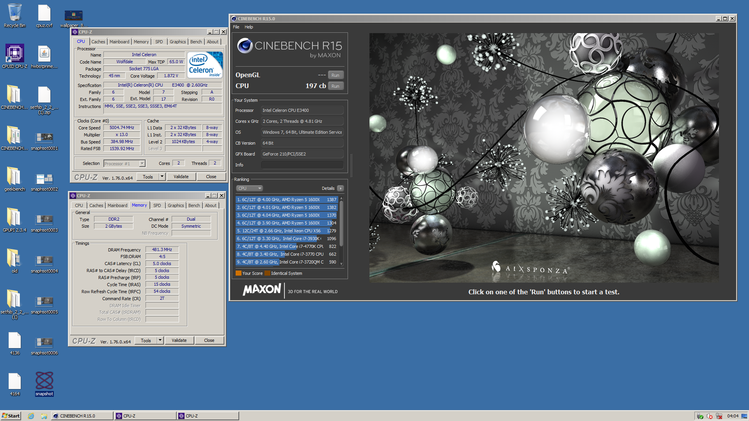This screenshot has height=421, width=749.
Task: Click the Cinebench details arrow icon
Action: (341, 188)
